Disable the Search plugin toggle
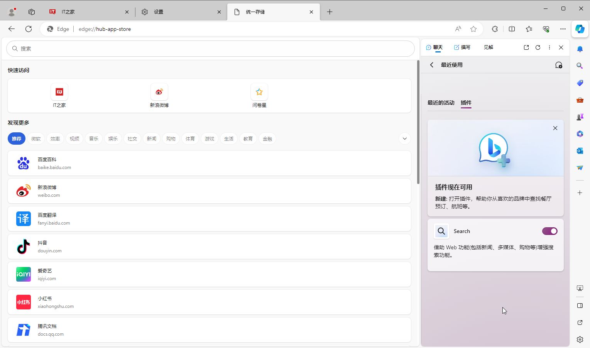590x348 pixels. click(549, 231)
